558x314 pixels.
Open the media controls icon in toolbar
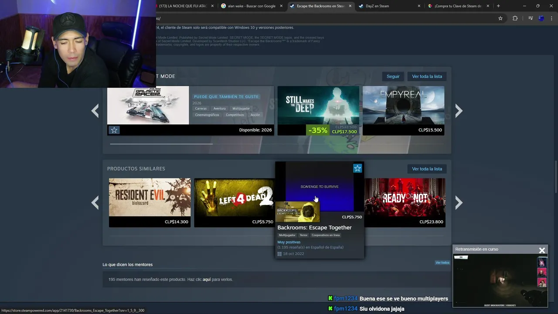(x=531, y=18)
